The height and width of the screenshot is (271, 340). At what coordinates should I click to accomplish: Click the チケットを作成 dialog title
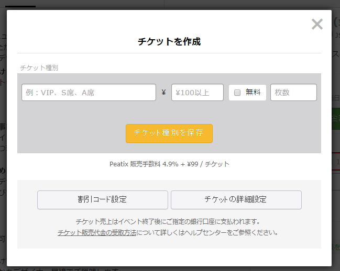(x=169, y=42)
